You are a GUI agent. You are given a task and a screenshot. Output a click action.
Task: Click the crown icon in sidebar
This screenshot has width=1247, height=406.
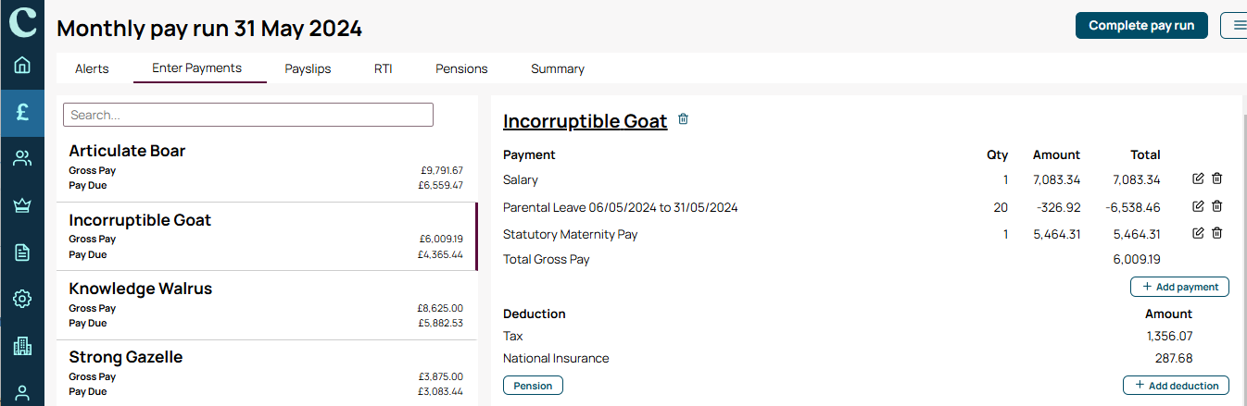[22, 205]
